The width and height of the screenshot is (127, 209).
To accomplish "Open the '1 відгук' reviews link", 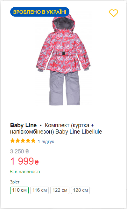I will [46, 142].
